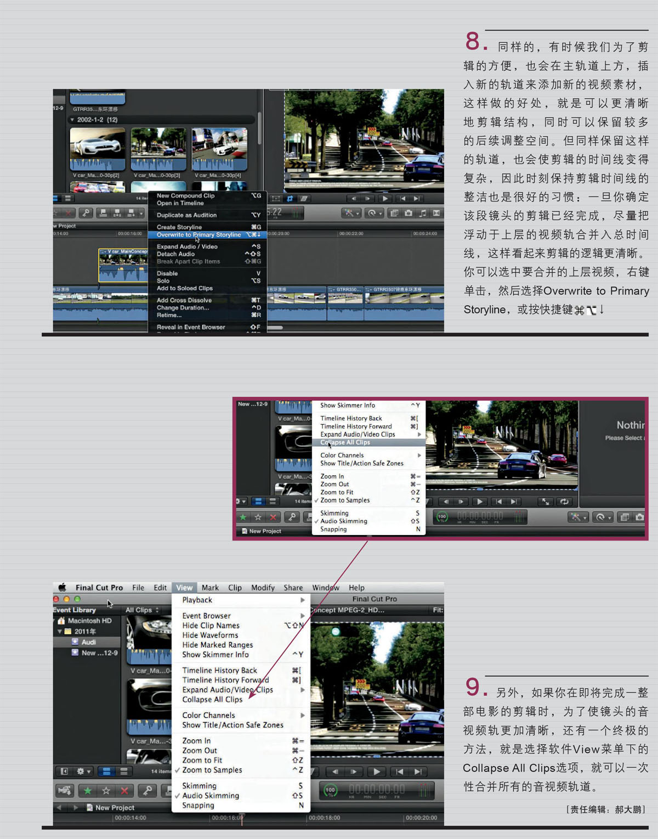Screen dimensions: 658x839
Task: Toggle Hide Clip Names in View menu
Action: (x=242, y=626)
